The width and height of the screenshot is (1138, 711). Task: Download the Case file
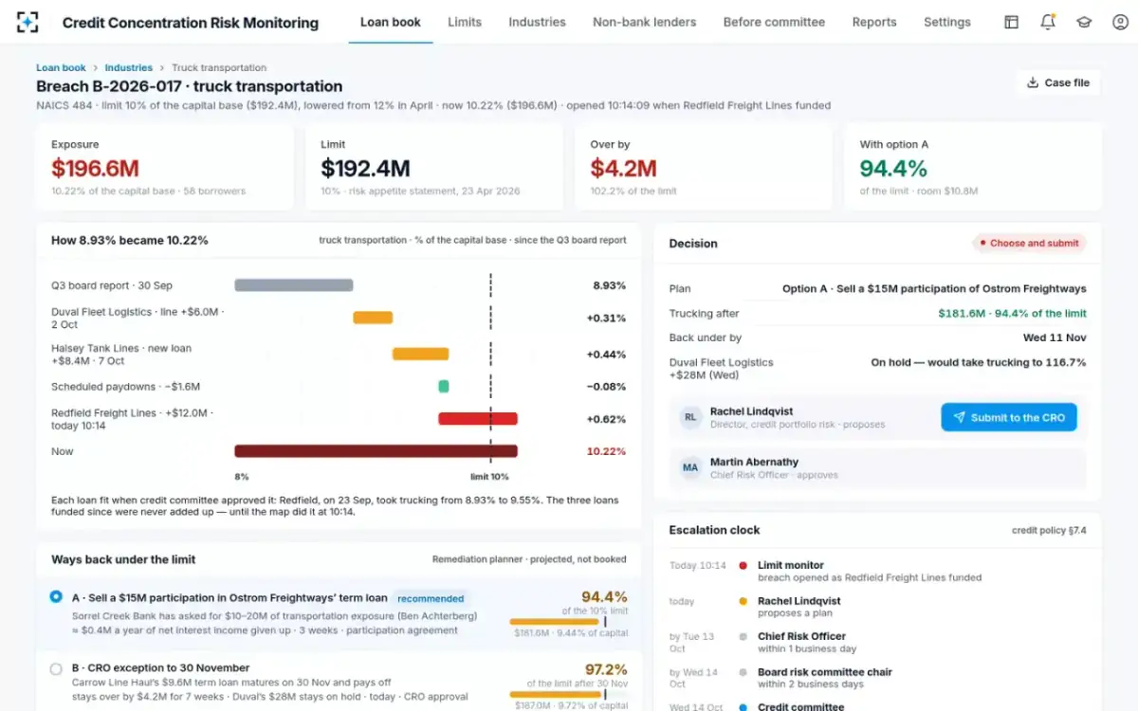point(1058,82)
